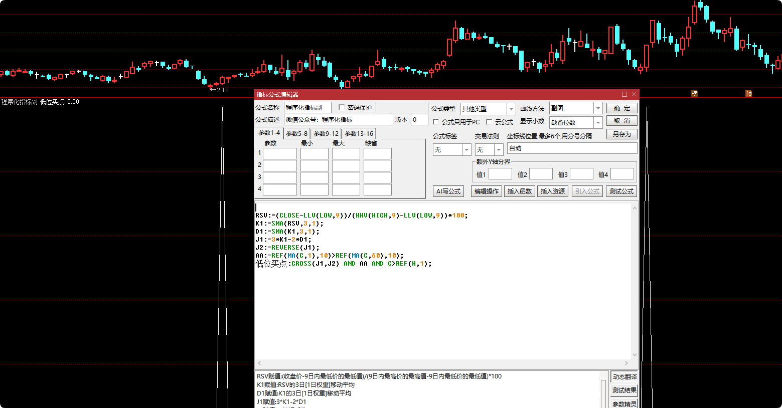Show the 动态翻译 panel
This screenshot has height=408, width=782.
pos(624,377)
